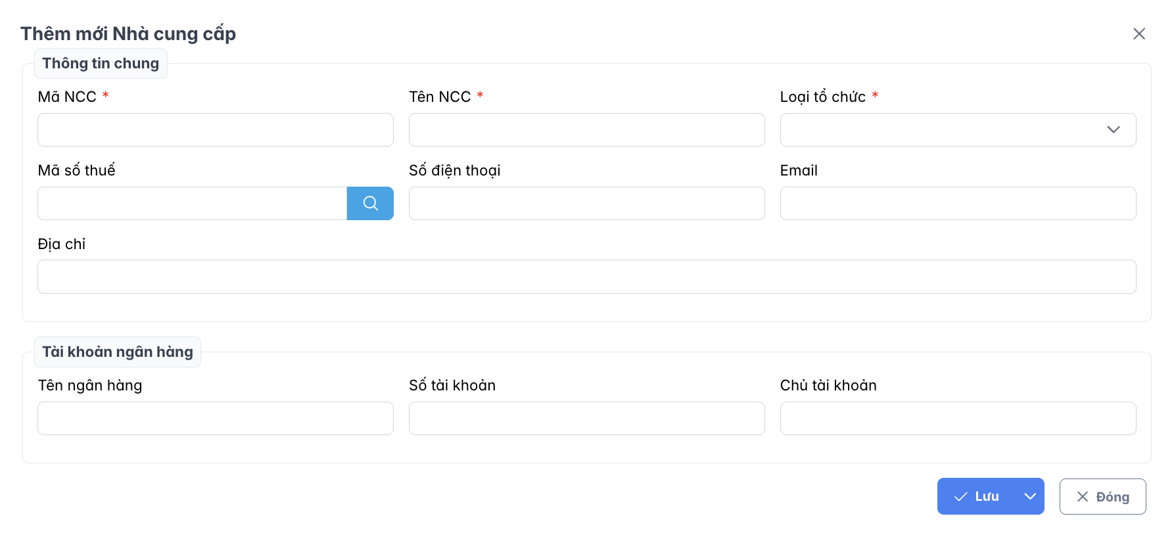1174x535 pixels.
Task: Open the organization type selection list
Action: click(x=958, y=129)
